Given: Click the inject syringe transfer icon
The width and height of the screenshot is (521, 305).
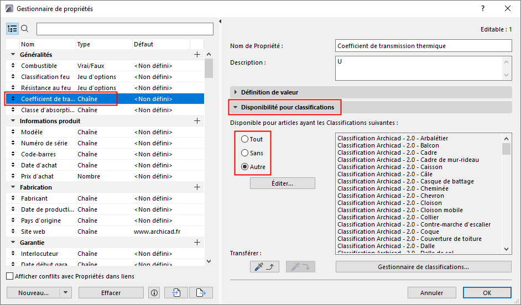Looking at the screenshot, I should tap(300, 266).
